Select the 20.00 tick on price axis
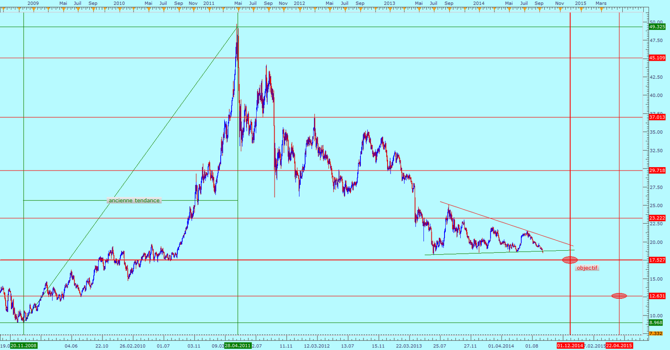The height and width of the screenshot is (350, 670). point(656,242)
